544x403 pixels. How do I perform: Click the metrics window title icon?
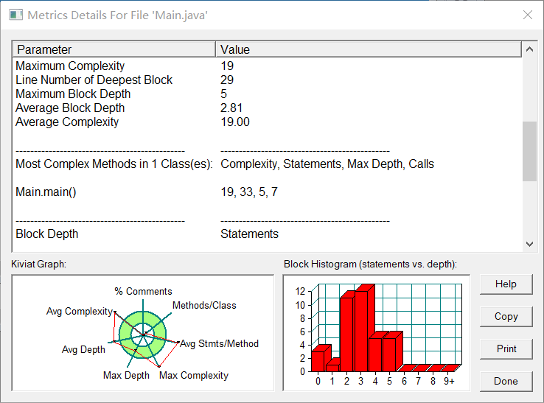[15, 15]
